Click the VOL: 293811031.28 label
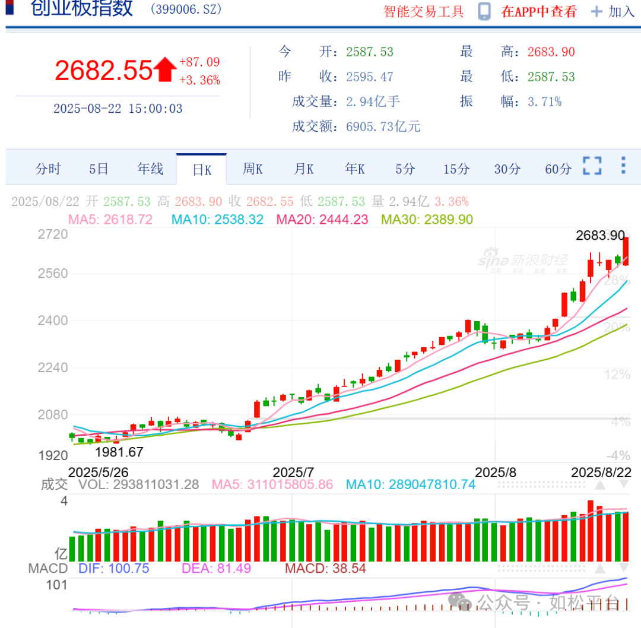This screenshot has width=641, height=628. point(138,484)
